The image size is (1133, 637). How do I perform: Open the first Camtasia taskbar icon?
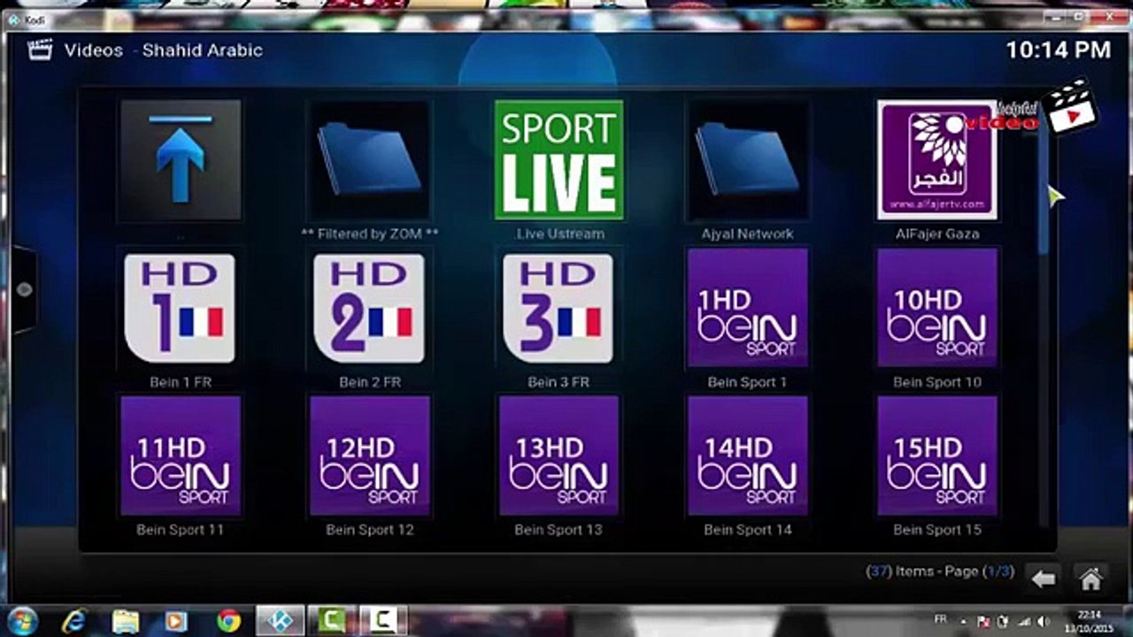click(x=332, y=621)
